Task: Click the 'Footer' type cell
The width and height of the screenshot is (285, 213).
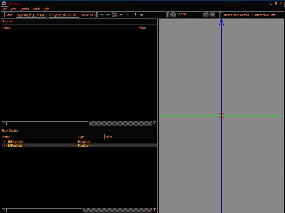Action: [83, 146]
